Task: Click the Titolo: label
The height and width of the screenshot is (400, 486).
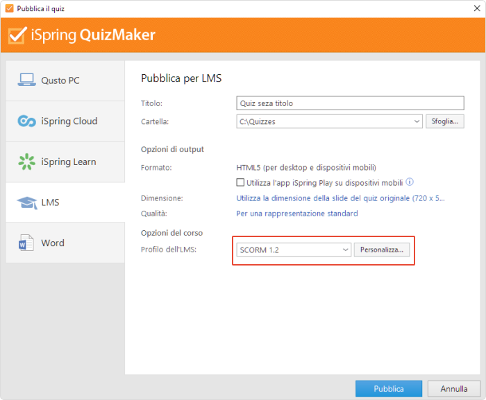Action: click(151, 103)
